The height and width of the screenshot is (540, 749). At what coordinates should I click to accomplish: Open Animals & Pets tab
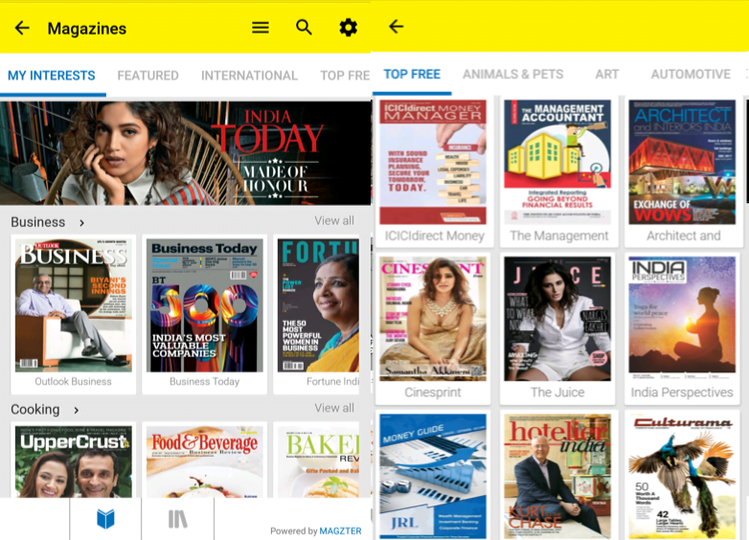[513, 75]
